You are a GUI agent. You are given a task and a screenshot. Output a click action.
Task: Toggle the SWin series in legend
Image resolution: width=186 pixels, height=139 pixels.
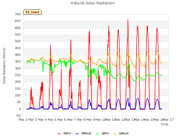(64, 133)
